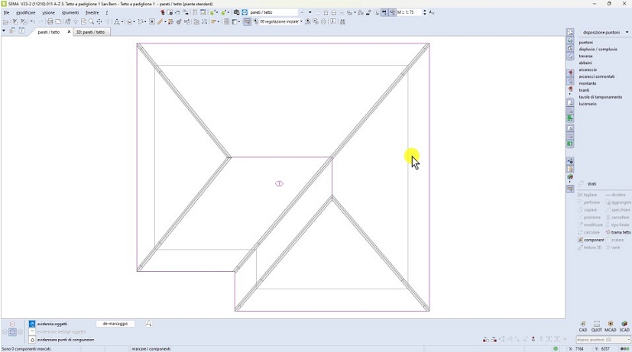This screenshot has width=632, height=352.
Task: Open the 'modificare' menu
Action: point(25,13)
